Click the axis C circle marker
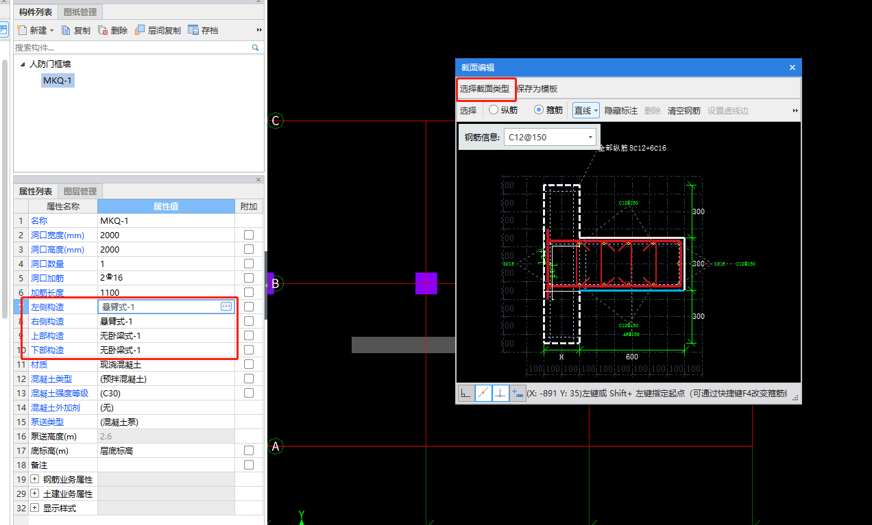 pyautogui.click(x=276, y=121)
